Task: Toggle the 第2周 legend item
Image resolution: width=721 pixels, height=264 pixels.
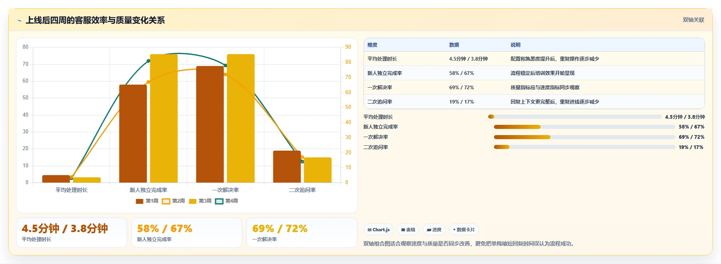Action: 173,201
